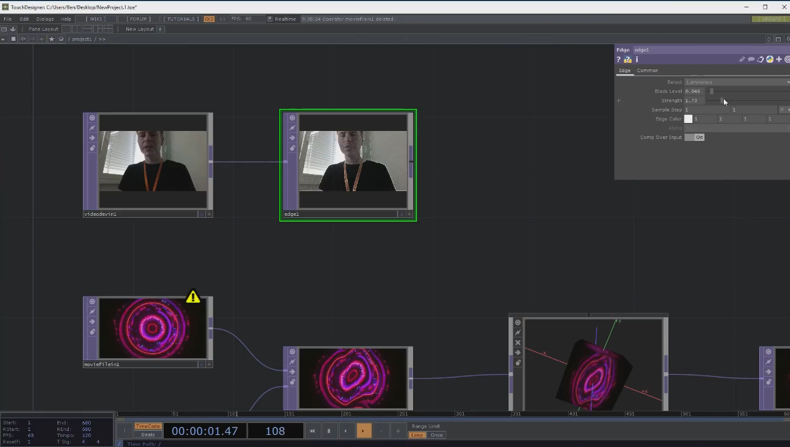Image resolution: width=790 pixels, height=447 pixels.
Task: Open the WIKI link button
Action: (96, 19)
